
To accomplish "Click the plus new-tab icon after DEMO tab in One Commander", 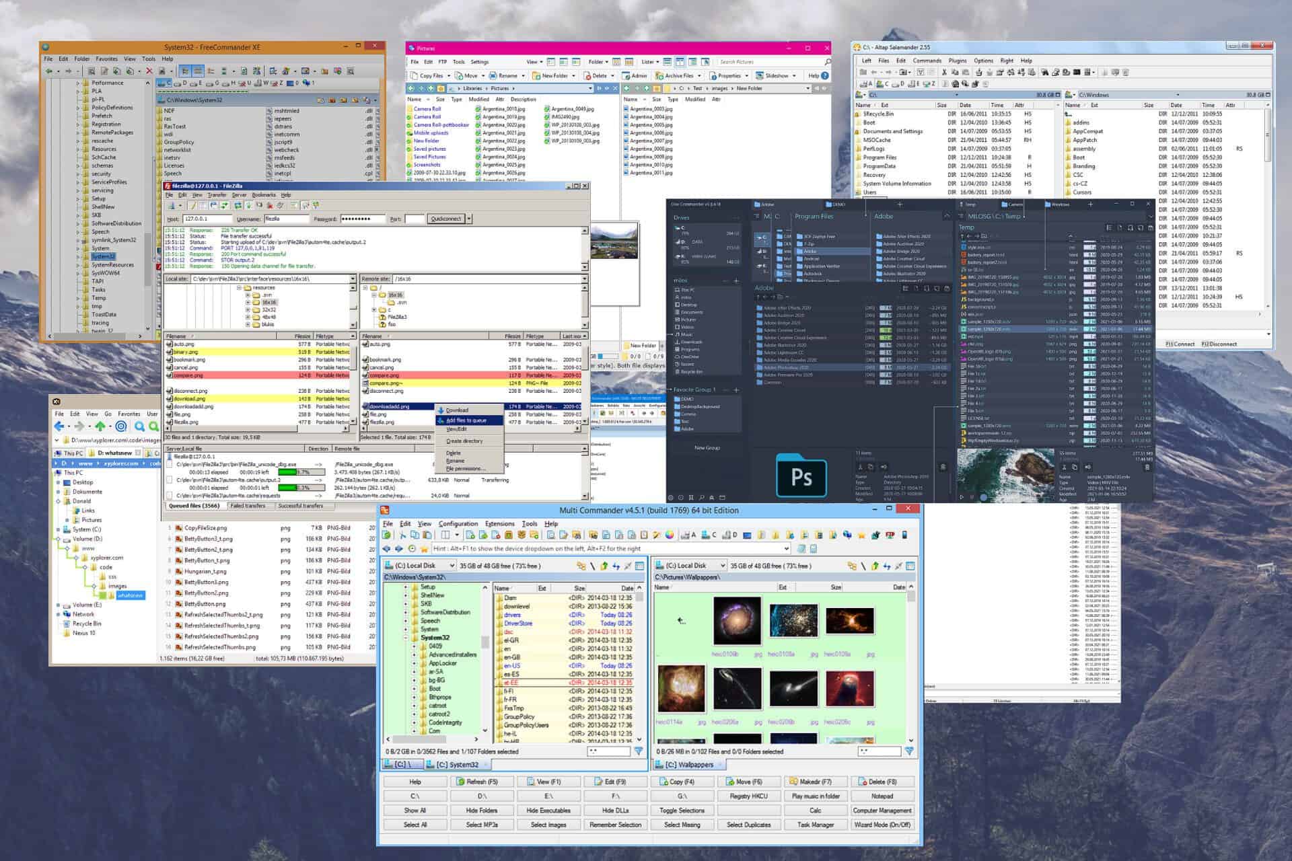I will (x=900, y=204).
